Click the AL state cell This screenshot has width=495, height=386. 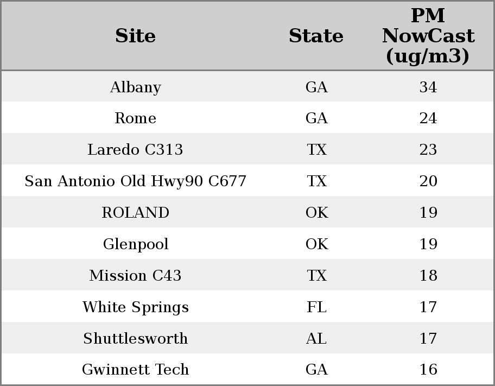tap(316, 338)
